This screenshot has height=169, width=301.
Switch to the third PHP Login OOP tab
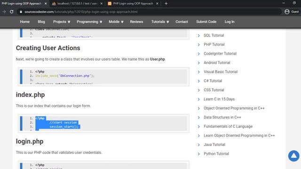click(x=133, y=3)
